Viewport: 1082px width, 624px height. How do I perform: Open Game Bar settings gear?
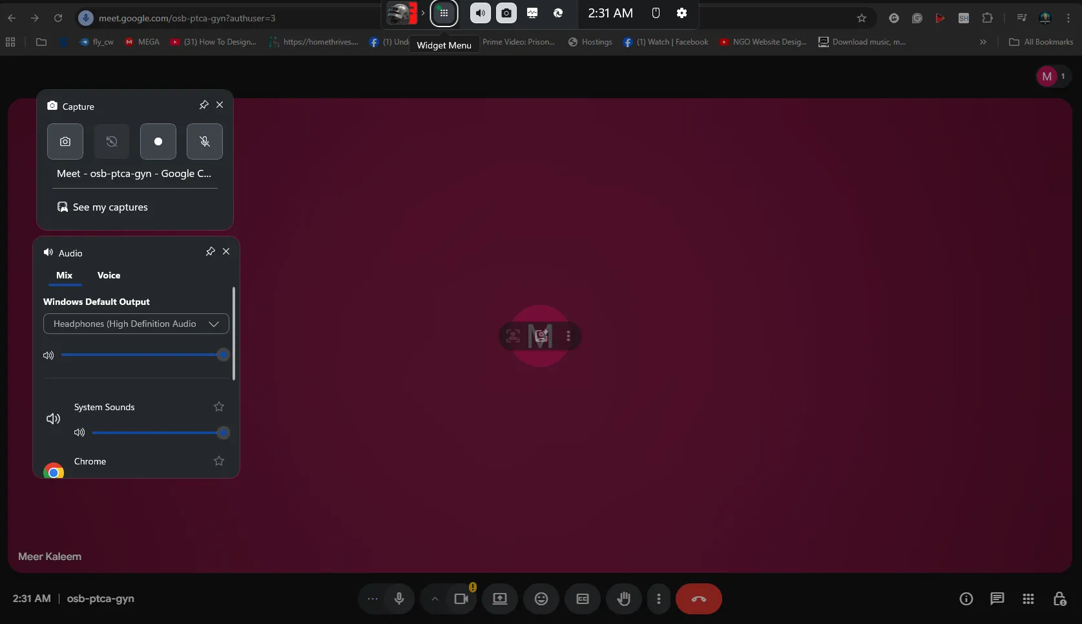click(x=681, y=13)
